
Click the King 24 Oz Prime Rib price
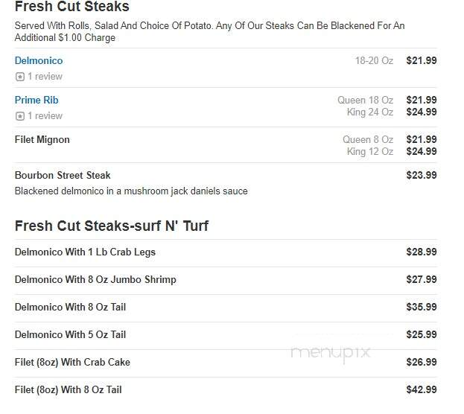click(422, 112)
